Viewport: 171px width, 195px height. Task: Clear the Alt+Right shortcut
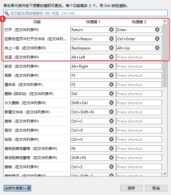point(111,66)
